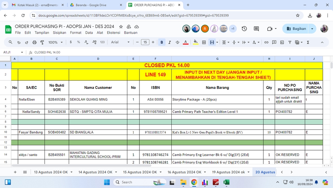The image size is (333, 188).
Task: Increase font size
Action: coord(153,42)
